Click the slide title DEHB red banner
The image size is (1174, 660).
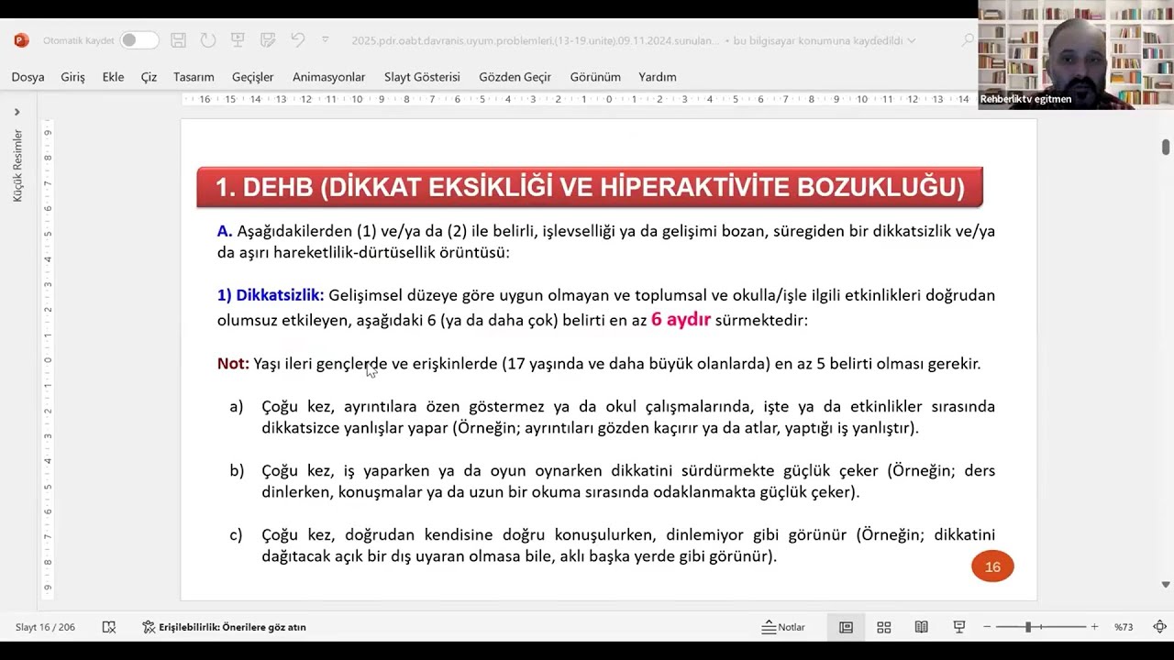tap(590, 187)
